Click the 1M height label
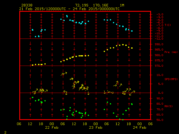 (x=122, y=5)
